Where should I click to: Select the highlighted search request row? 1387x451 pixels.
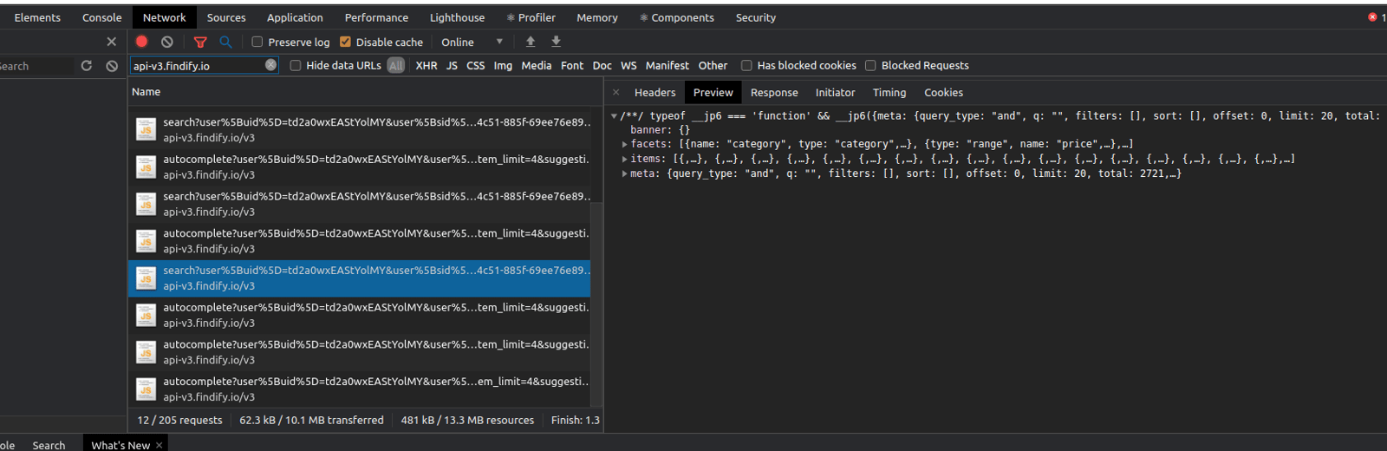coord(360,278)
